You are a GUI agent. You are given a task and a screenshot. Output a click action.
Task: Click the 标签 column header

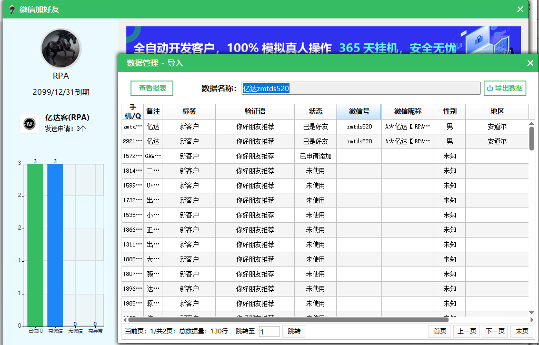(x=189, y=112)
